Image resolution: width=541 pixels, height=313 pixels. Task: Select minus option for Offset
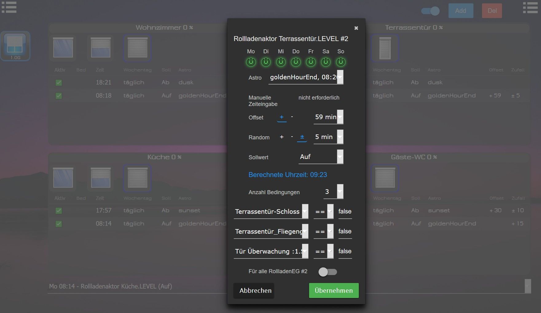click(292, 117)
